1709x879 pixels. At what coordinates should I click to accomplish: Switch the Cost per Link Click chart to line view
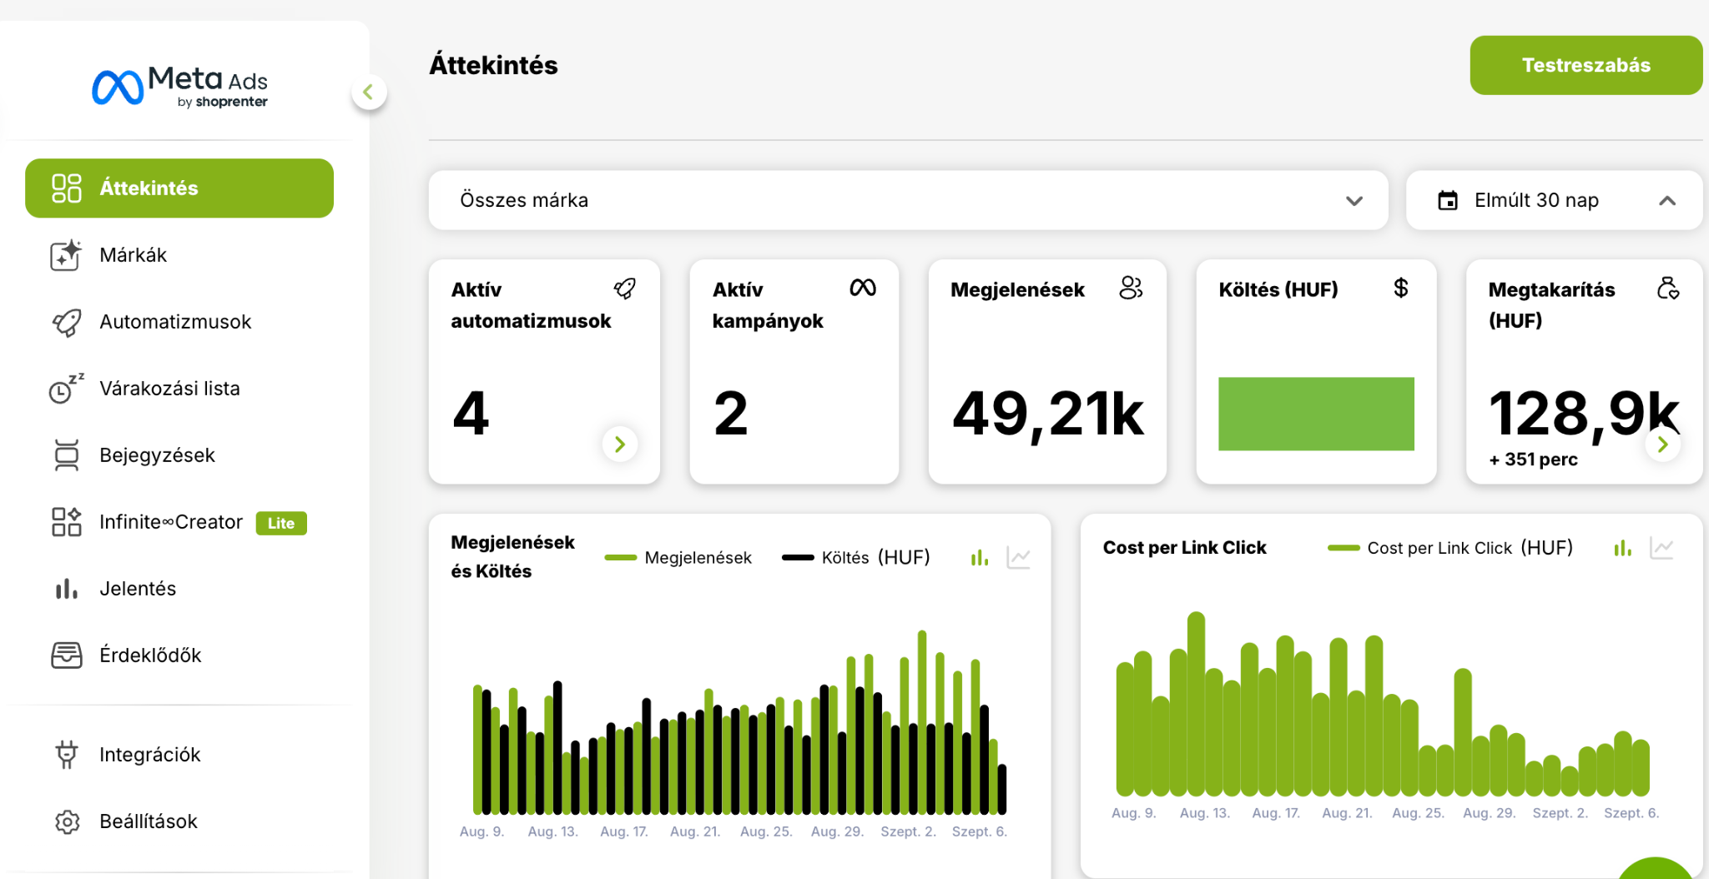tap(1661, 548)
